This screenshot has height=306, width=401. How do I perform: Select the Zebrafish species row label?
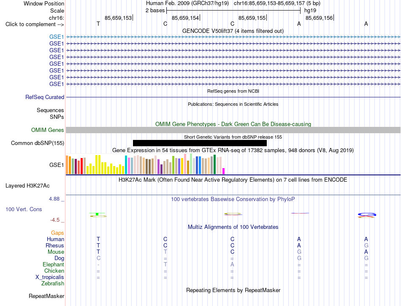pos(53,283)
